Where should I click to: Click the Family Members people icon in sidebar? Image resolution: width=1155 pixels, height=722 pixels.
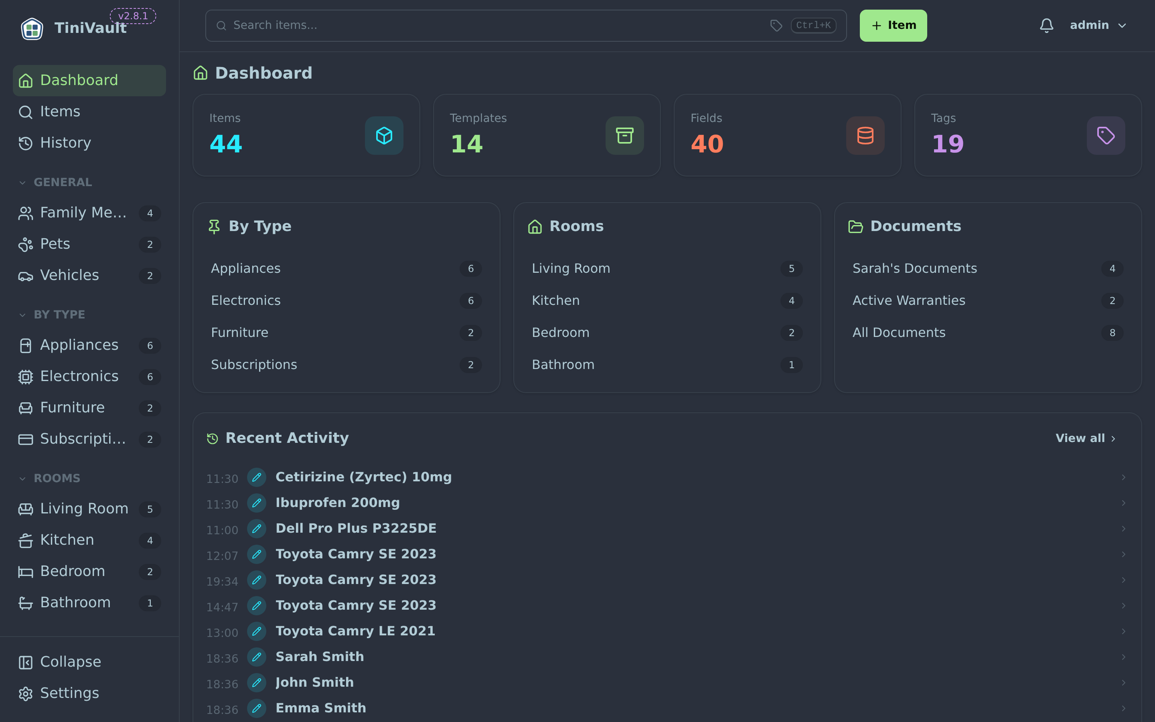(x=25, y=213)
